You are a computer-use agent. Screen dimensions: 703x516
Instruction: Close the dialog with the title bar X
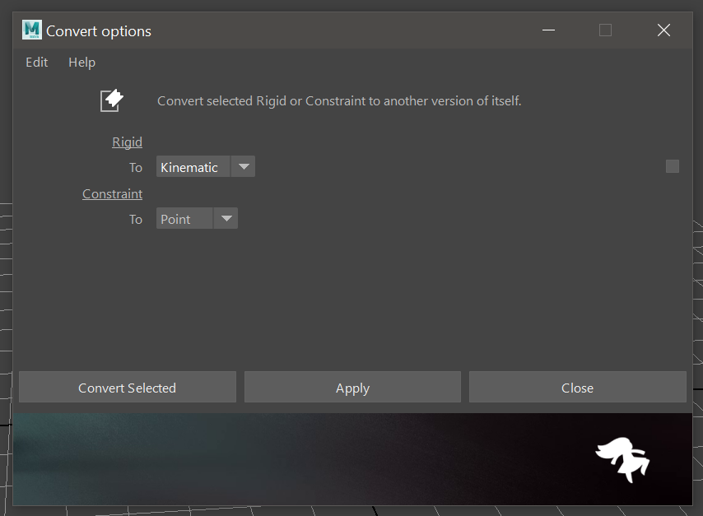pyautogui.click(x=663, y=30)
